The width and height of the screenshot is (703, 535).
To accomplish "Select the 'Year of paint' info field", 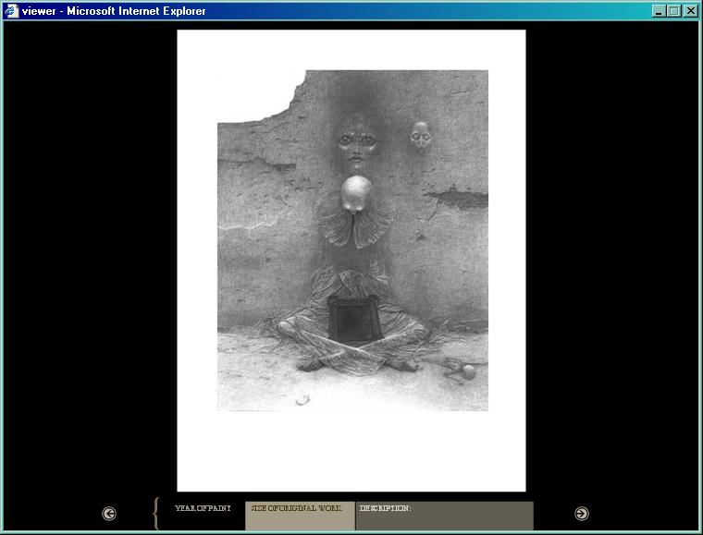I will (x=203, y=508).
